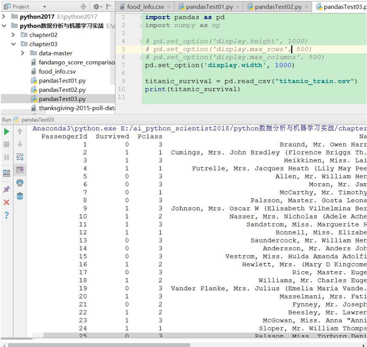This screenshot has width=367, height=347.
Task: Click the Stop process square icon
Action: click(7, 144)
